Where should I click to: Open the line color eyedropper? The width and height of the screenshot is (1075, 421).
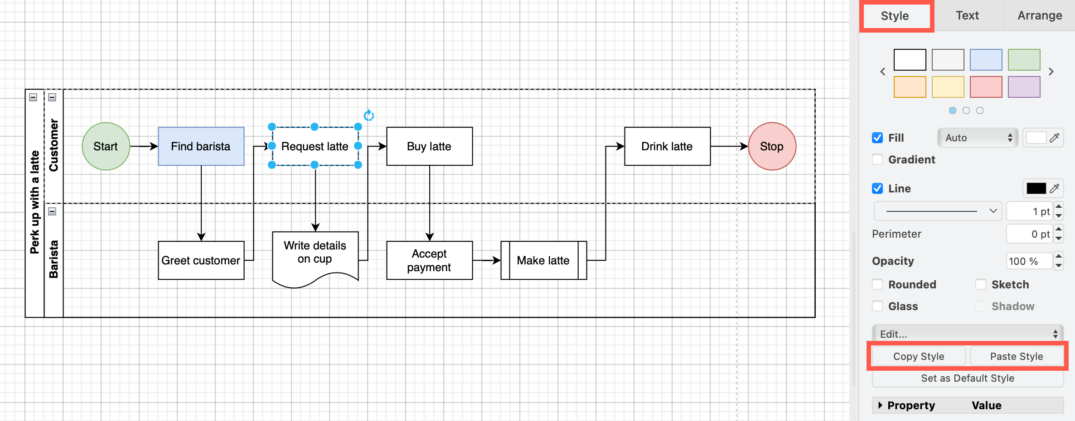tap(1055, 188)
